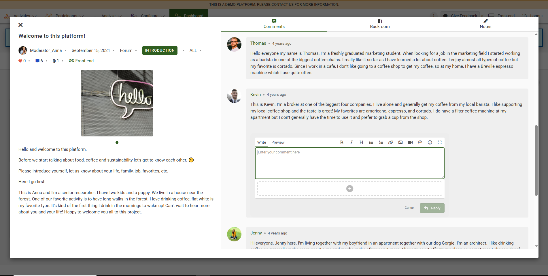
Task: Like the post with heart icon
Action: click(20, 61)
